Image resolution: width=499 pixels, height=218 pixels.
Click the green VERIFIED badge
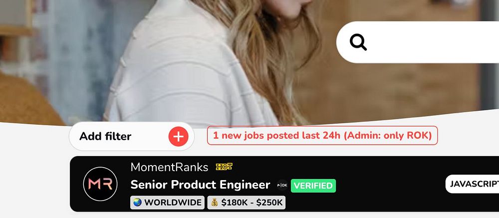click(313, 186)
